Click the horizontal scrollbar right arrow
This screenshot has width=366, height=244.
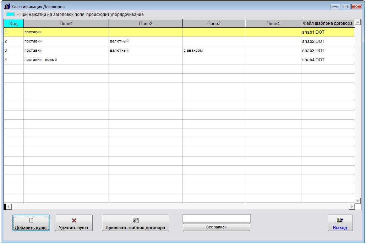click(x=352, y=206)
